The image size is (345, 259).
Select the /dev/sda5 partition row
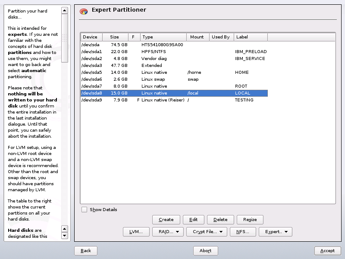tap(174, 73)
